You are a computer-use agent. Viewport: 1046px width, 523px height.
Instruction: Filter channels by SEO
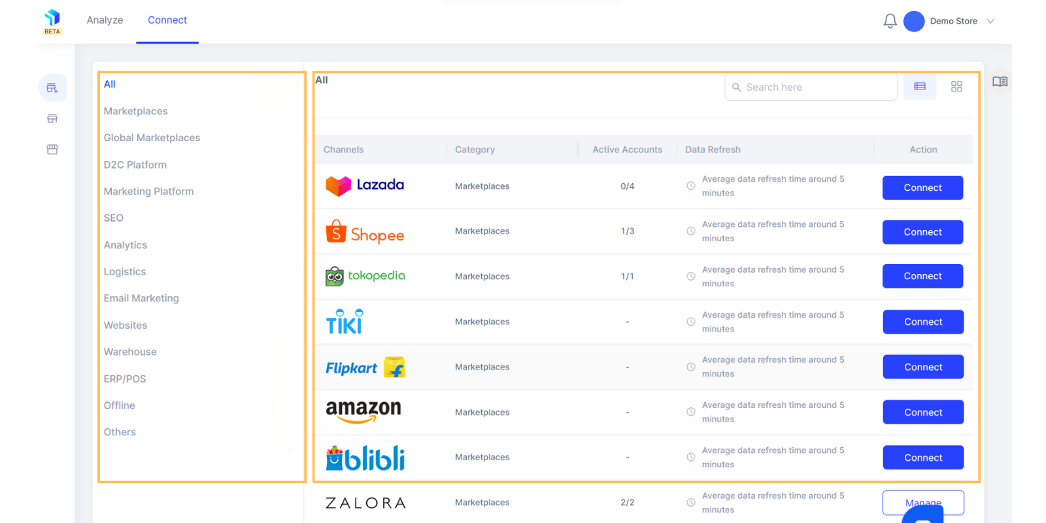point(113,218)
